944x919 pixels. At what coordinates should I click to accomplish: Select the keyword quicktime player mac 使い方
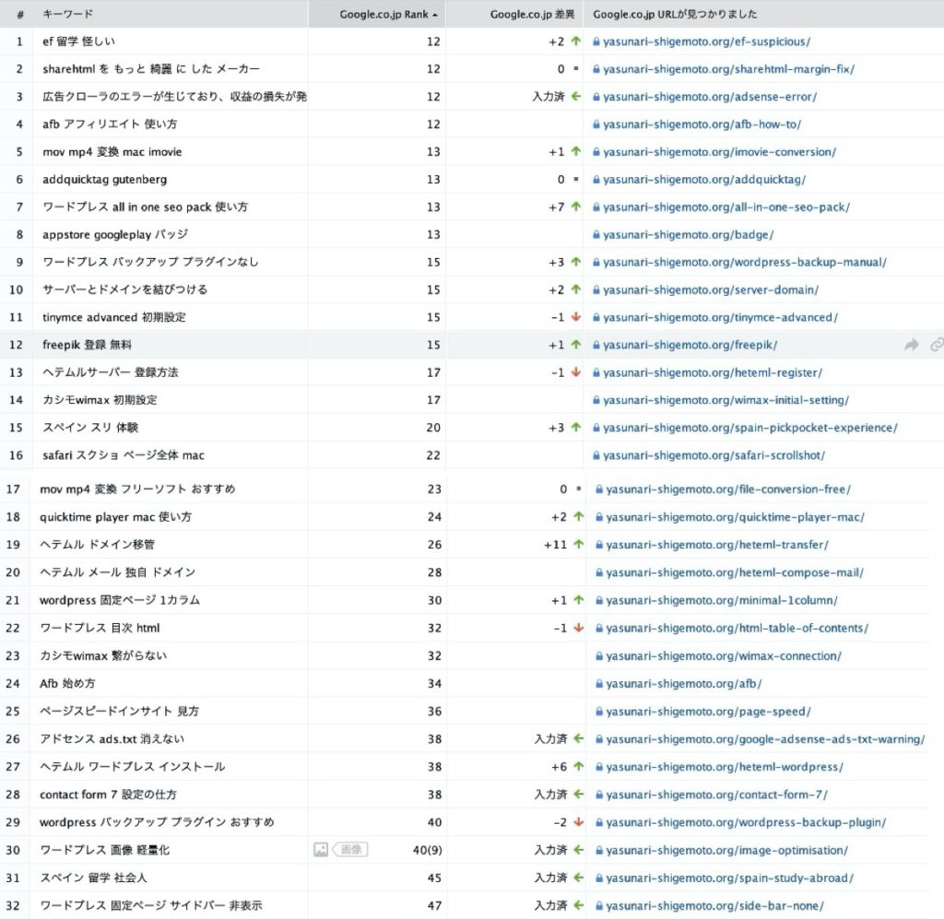(115, 517)
